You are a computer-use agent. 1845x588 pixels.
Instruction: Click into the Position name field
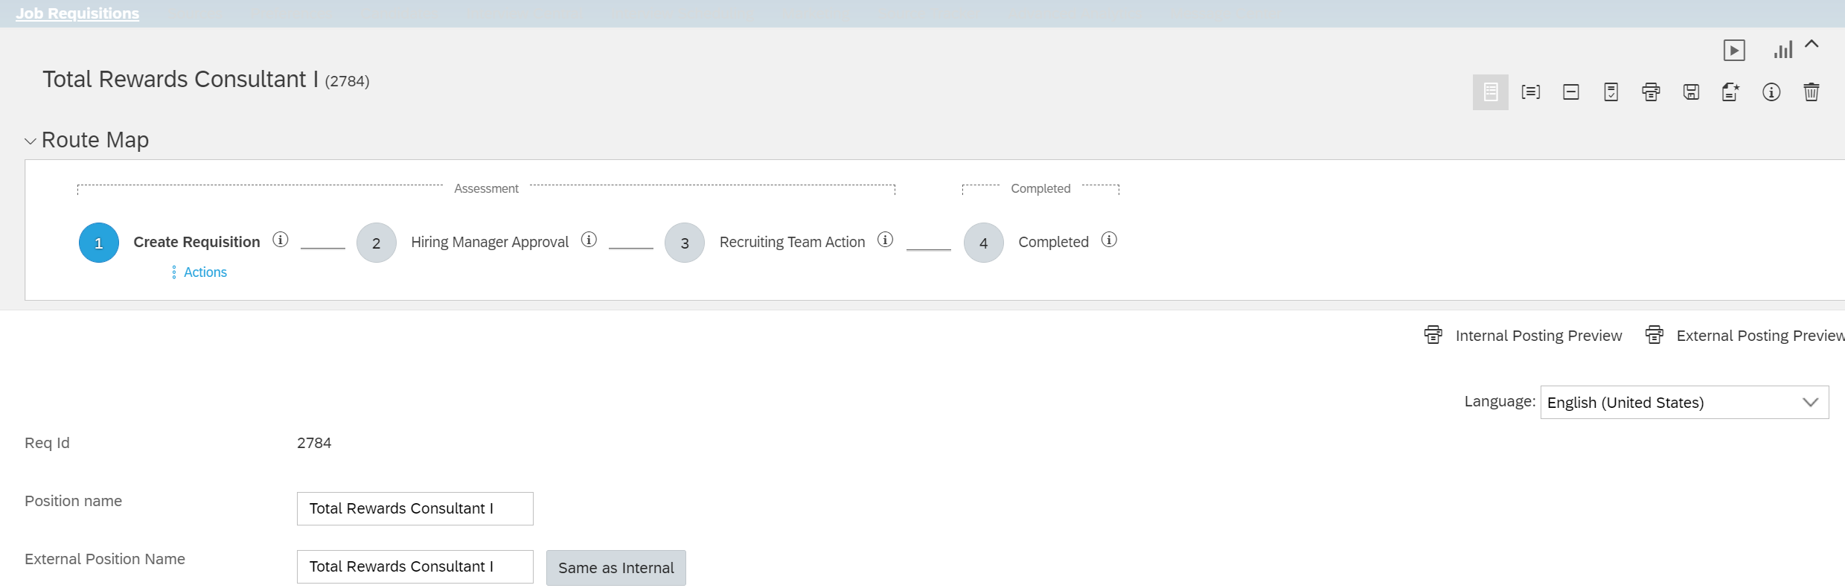pos(415,508)
